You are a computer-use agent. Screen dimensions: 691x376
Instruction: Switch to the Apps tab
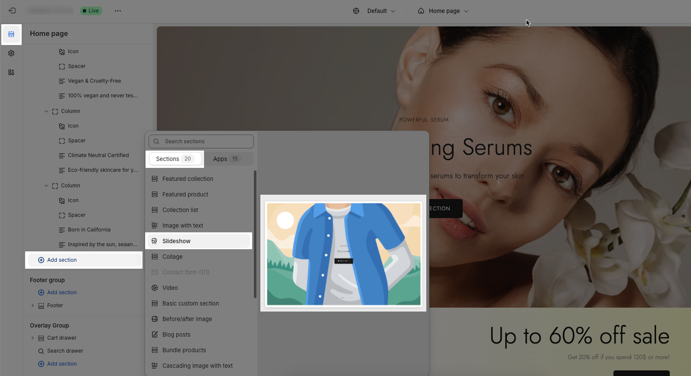click(x=226, y=159)
